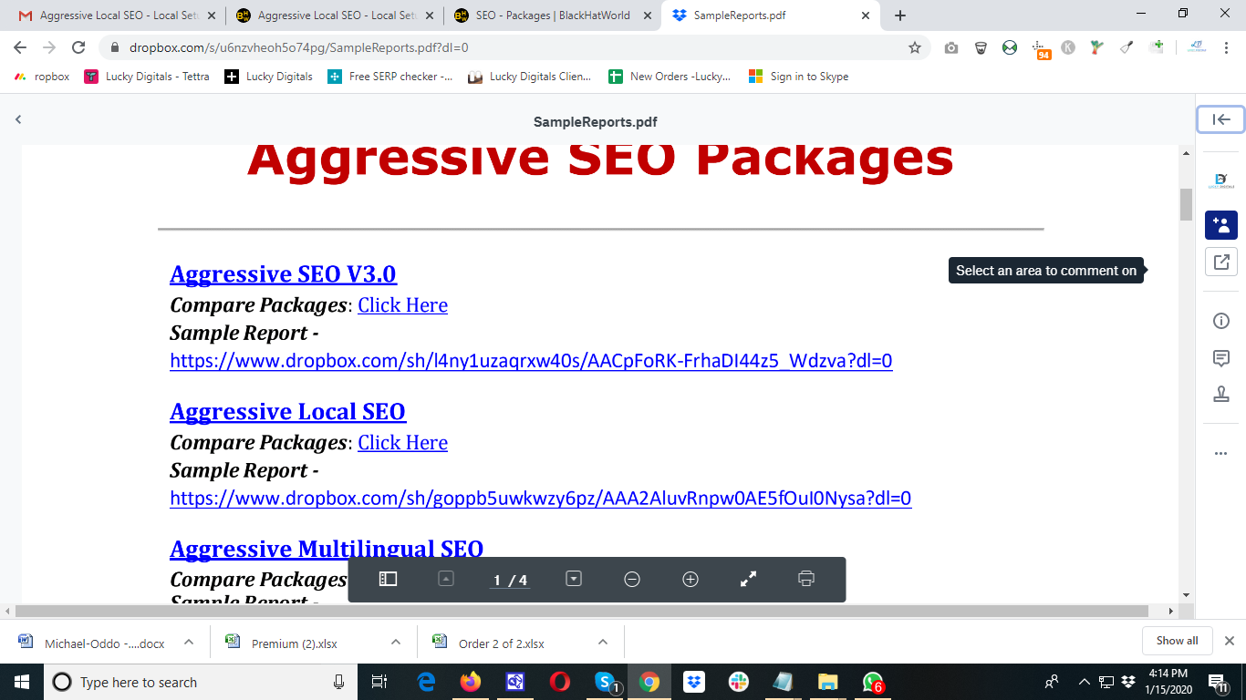1246x700 pixels.
Task: Click the Windows search box
Action: coord(200,682)
